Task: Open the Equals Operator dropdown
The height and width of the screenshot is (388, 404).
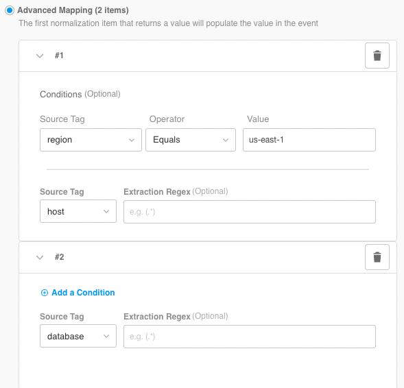Action: tap(191, 140)
